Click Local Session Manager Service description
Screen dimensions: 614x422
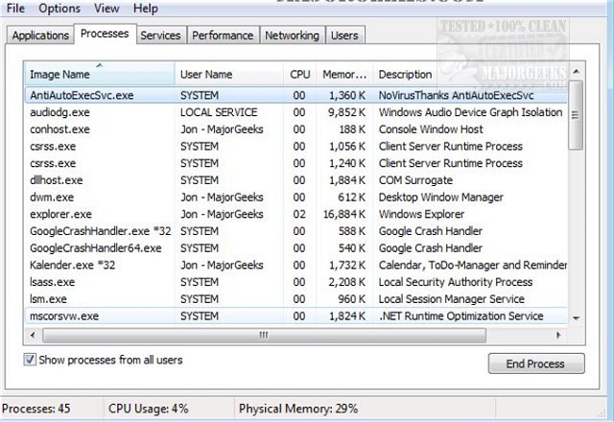(x=452, y=298)
